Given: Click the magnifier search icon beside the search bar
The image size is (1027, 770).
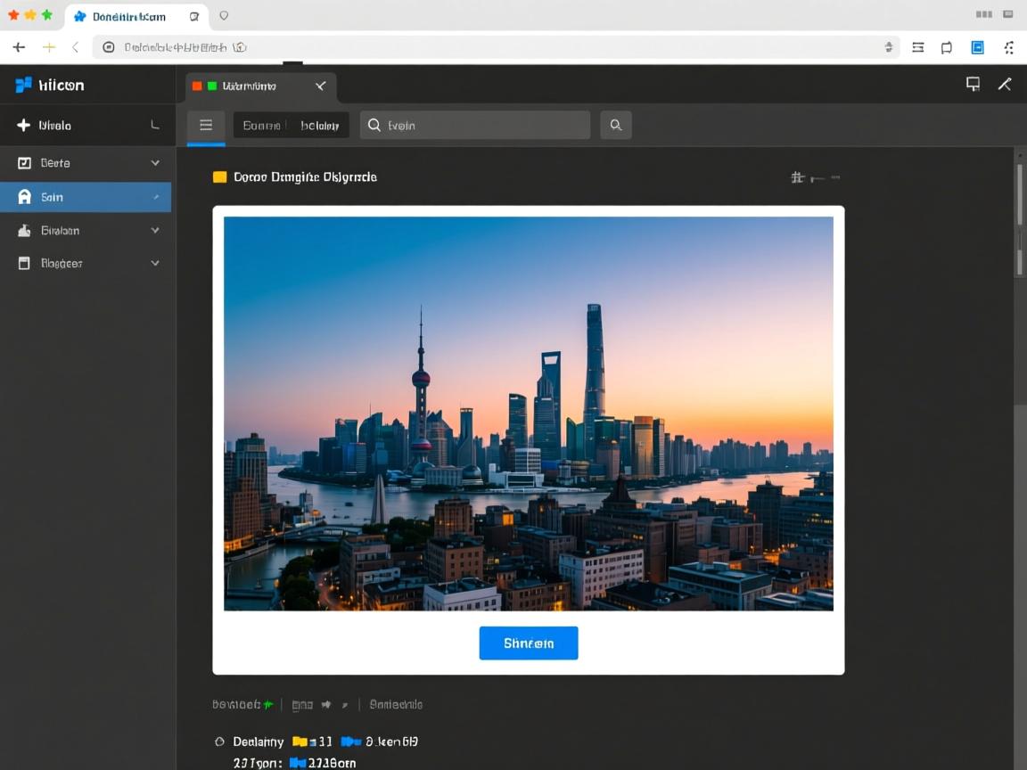Looking at the screenshot, I should pos(615,125).
